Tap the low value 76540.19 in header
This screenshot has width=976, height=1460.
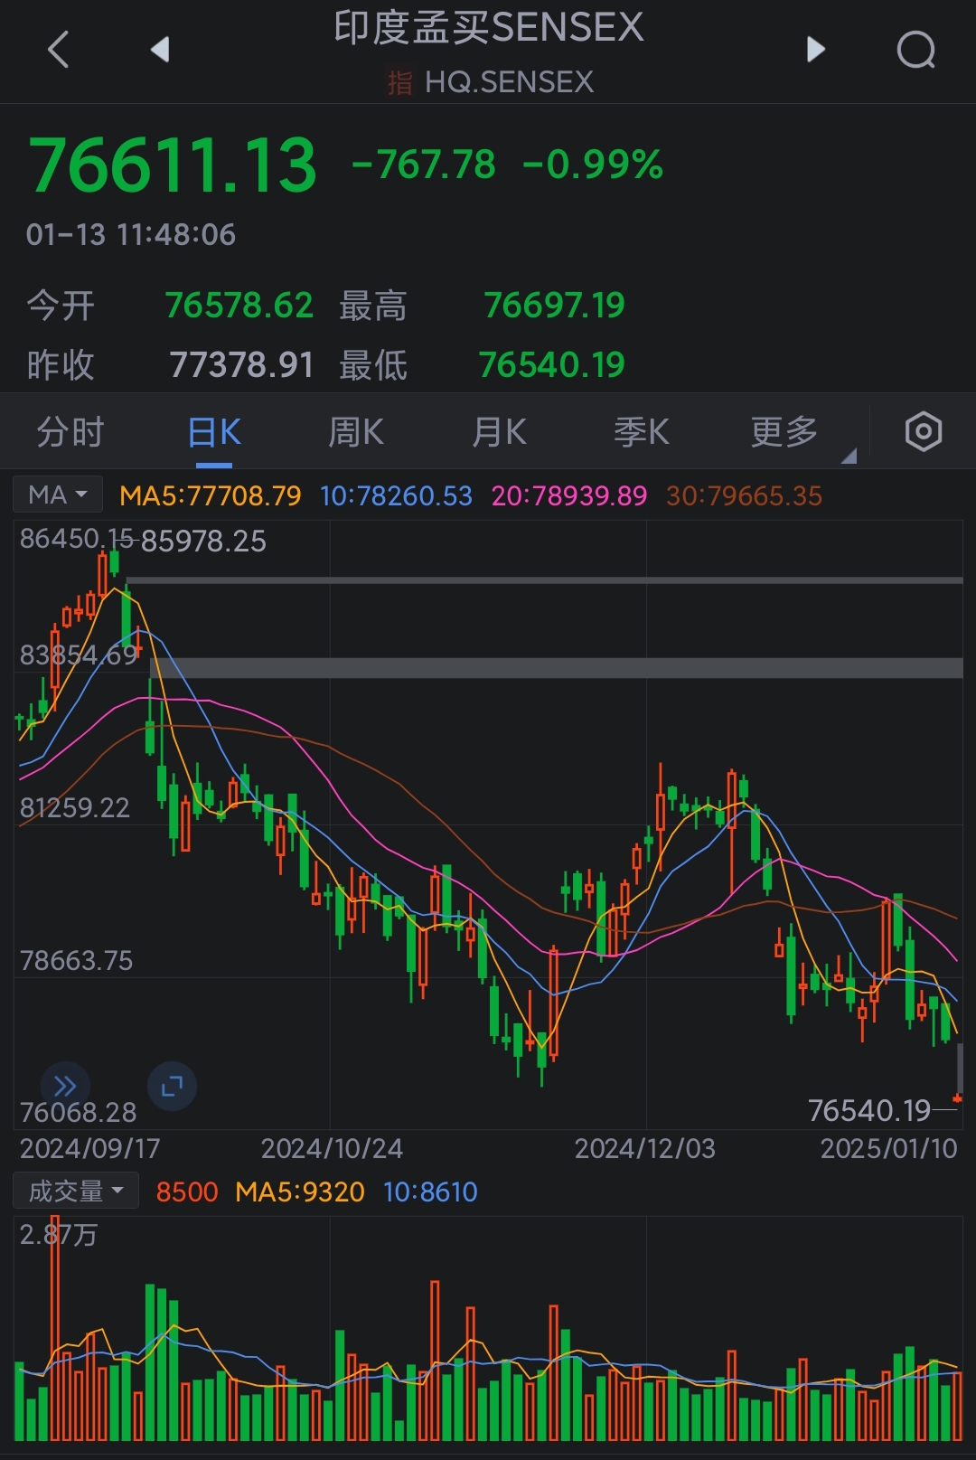551,365
